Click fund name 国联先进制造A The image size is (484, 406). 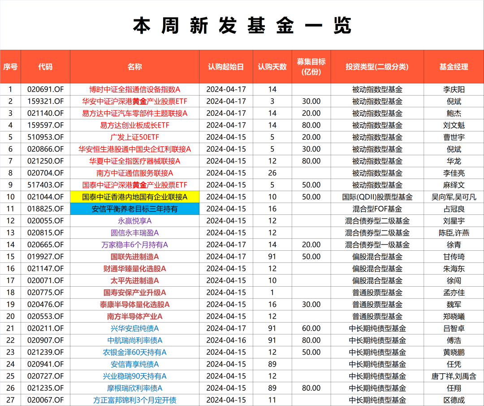tap(134, 257)
